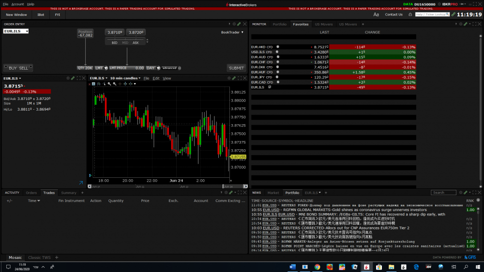Add new Activity tab plus icon

[x=82, y=193]
